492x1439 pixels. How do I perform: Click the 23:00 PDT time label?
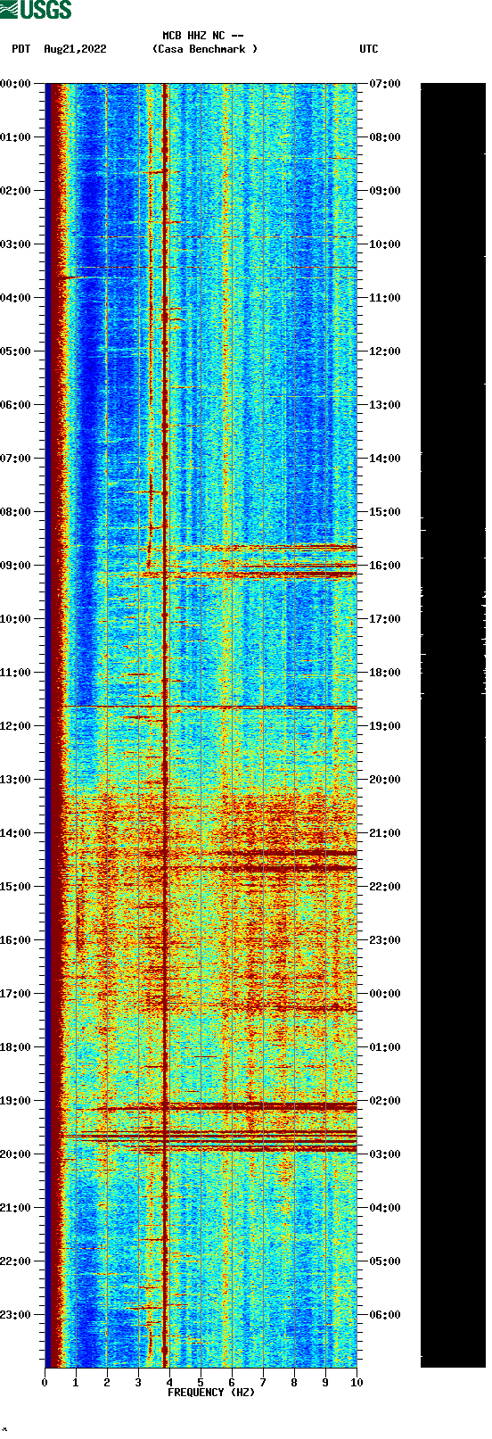15,1315
